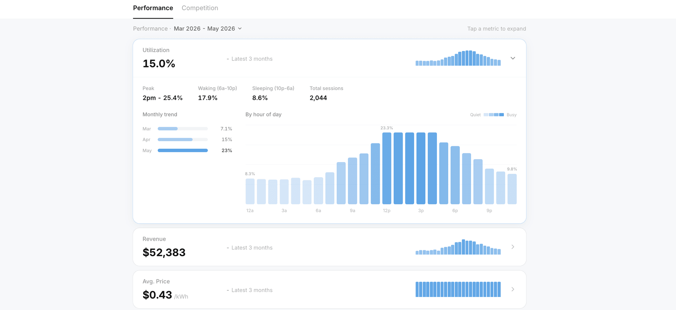This screenshot has height=310, width=676.
Task: Collapse the Utilization card chevron
Action: [x=513, y=58]
